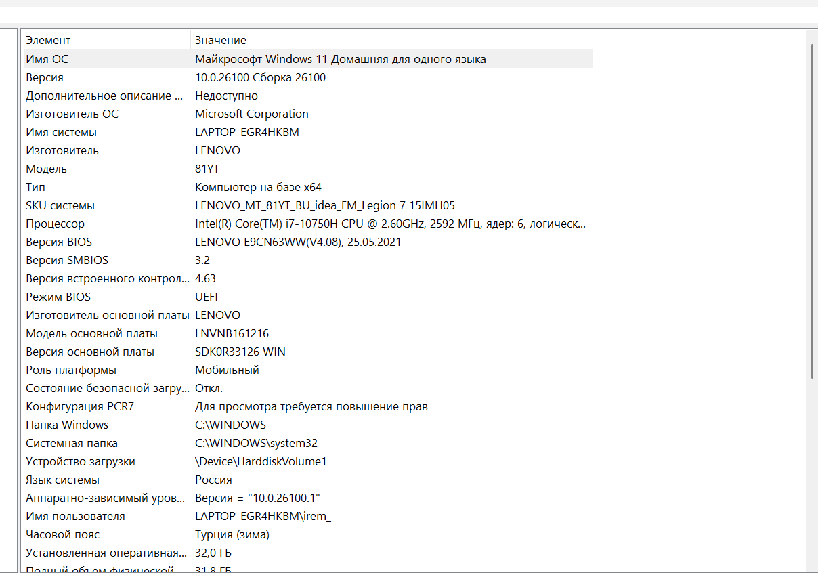Select value Компьютер на базе x64
Screen dimensions: 818x573
259,187
